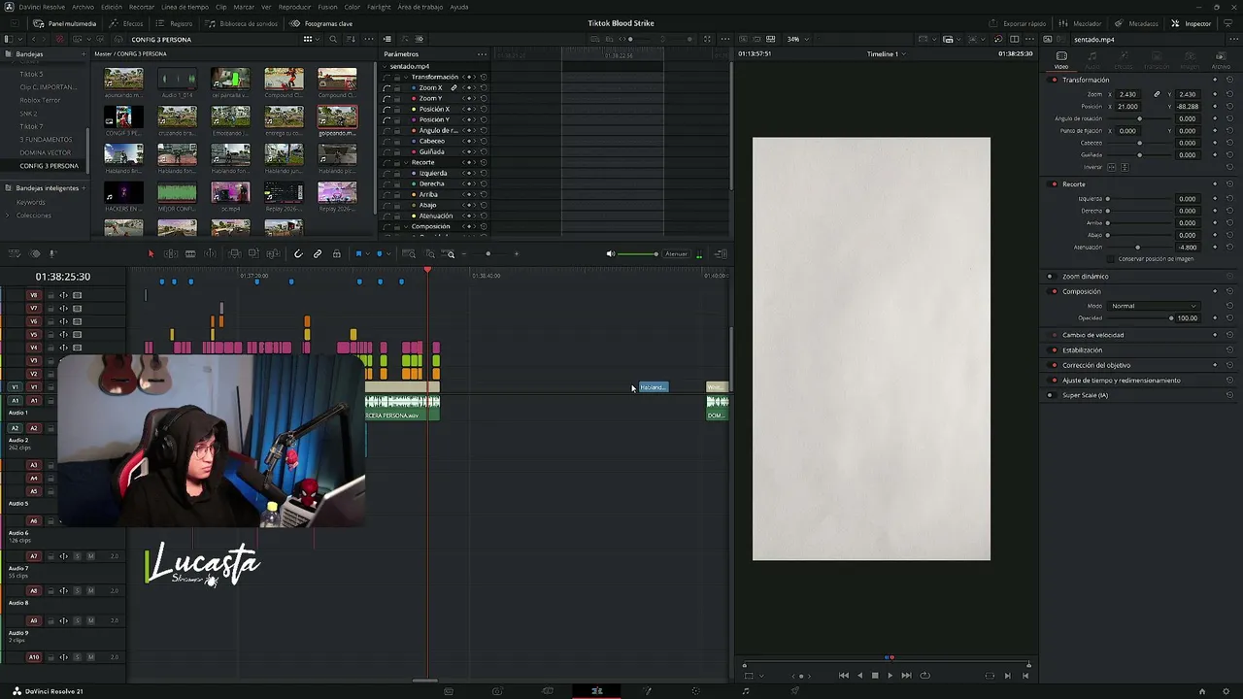Click the speaker mute icon above timeline
The height and width of the screenshot is (699, 1243).
pyautogui.click(x=611, y=254)
